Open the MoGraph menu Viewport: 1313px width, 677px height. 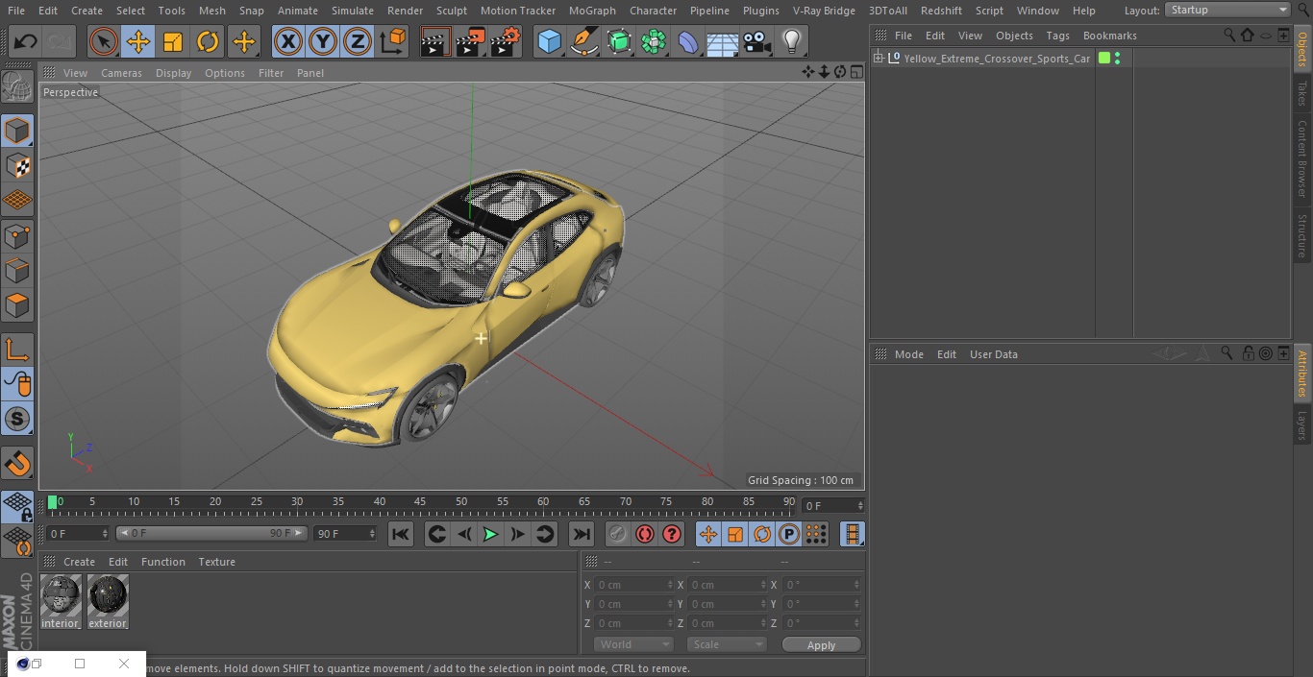pos(592,11)
